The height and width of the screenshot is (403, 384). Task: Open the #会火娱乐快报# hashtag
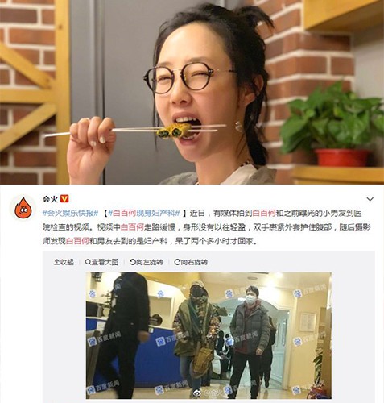point(71,214)
